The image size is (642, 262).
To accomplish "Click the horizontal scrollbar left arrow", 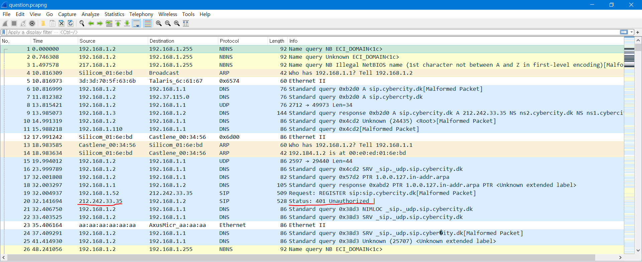I will pos(4,258).
